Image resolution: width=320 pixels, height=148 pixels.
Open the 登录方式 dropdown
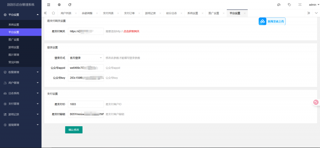pyautogui.click(x=86, y=58)
